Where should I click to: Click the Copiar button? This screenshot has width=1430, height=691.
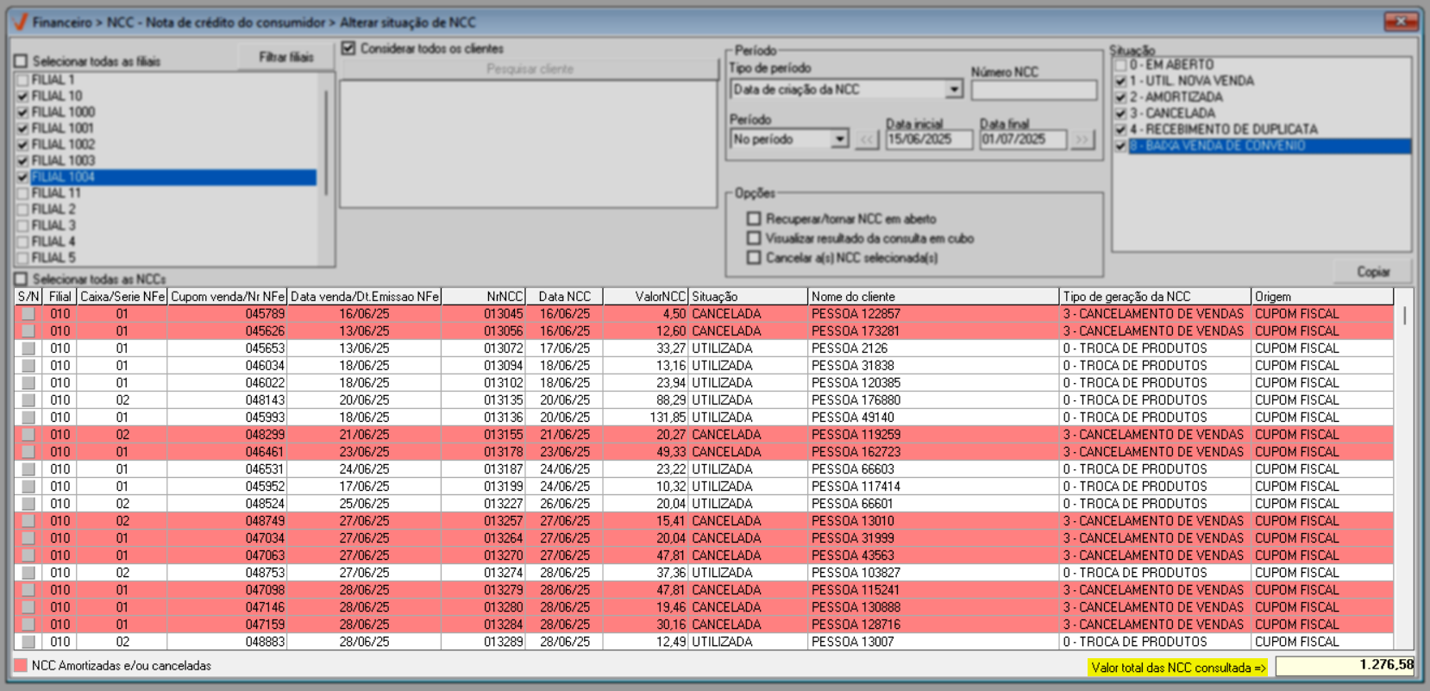point(1372,272)
